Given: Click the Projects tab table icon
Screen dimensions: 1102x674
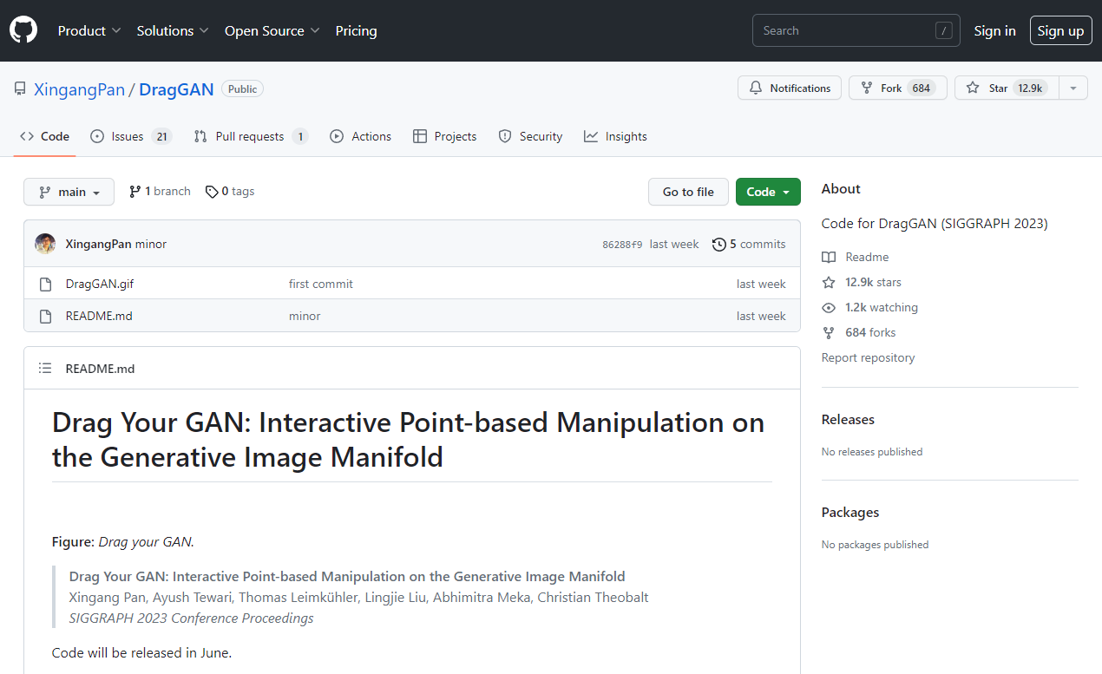Looking at the screenshot, I should pos(420,136).
